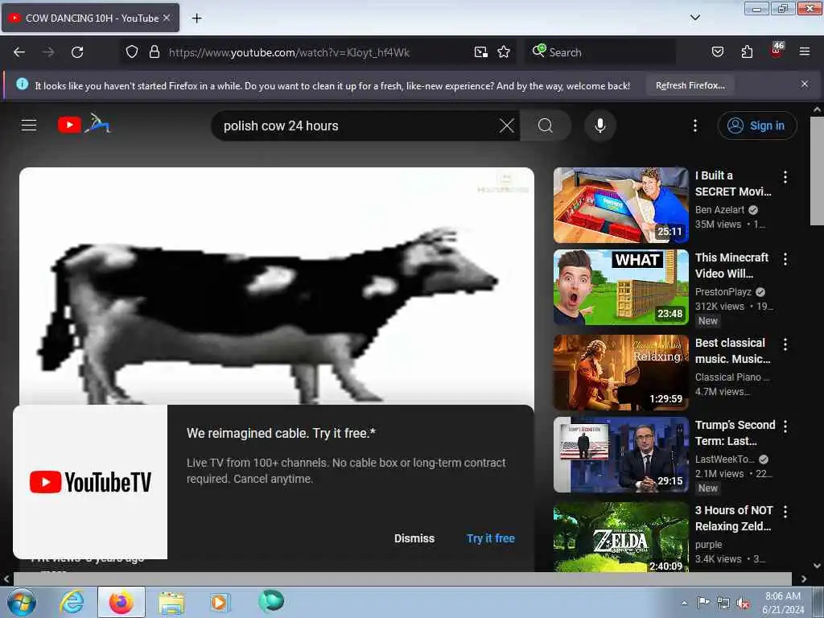Open PrestonPlayz channel name

pyautogui.click(x=723, y=291)
